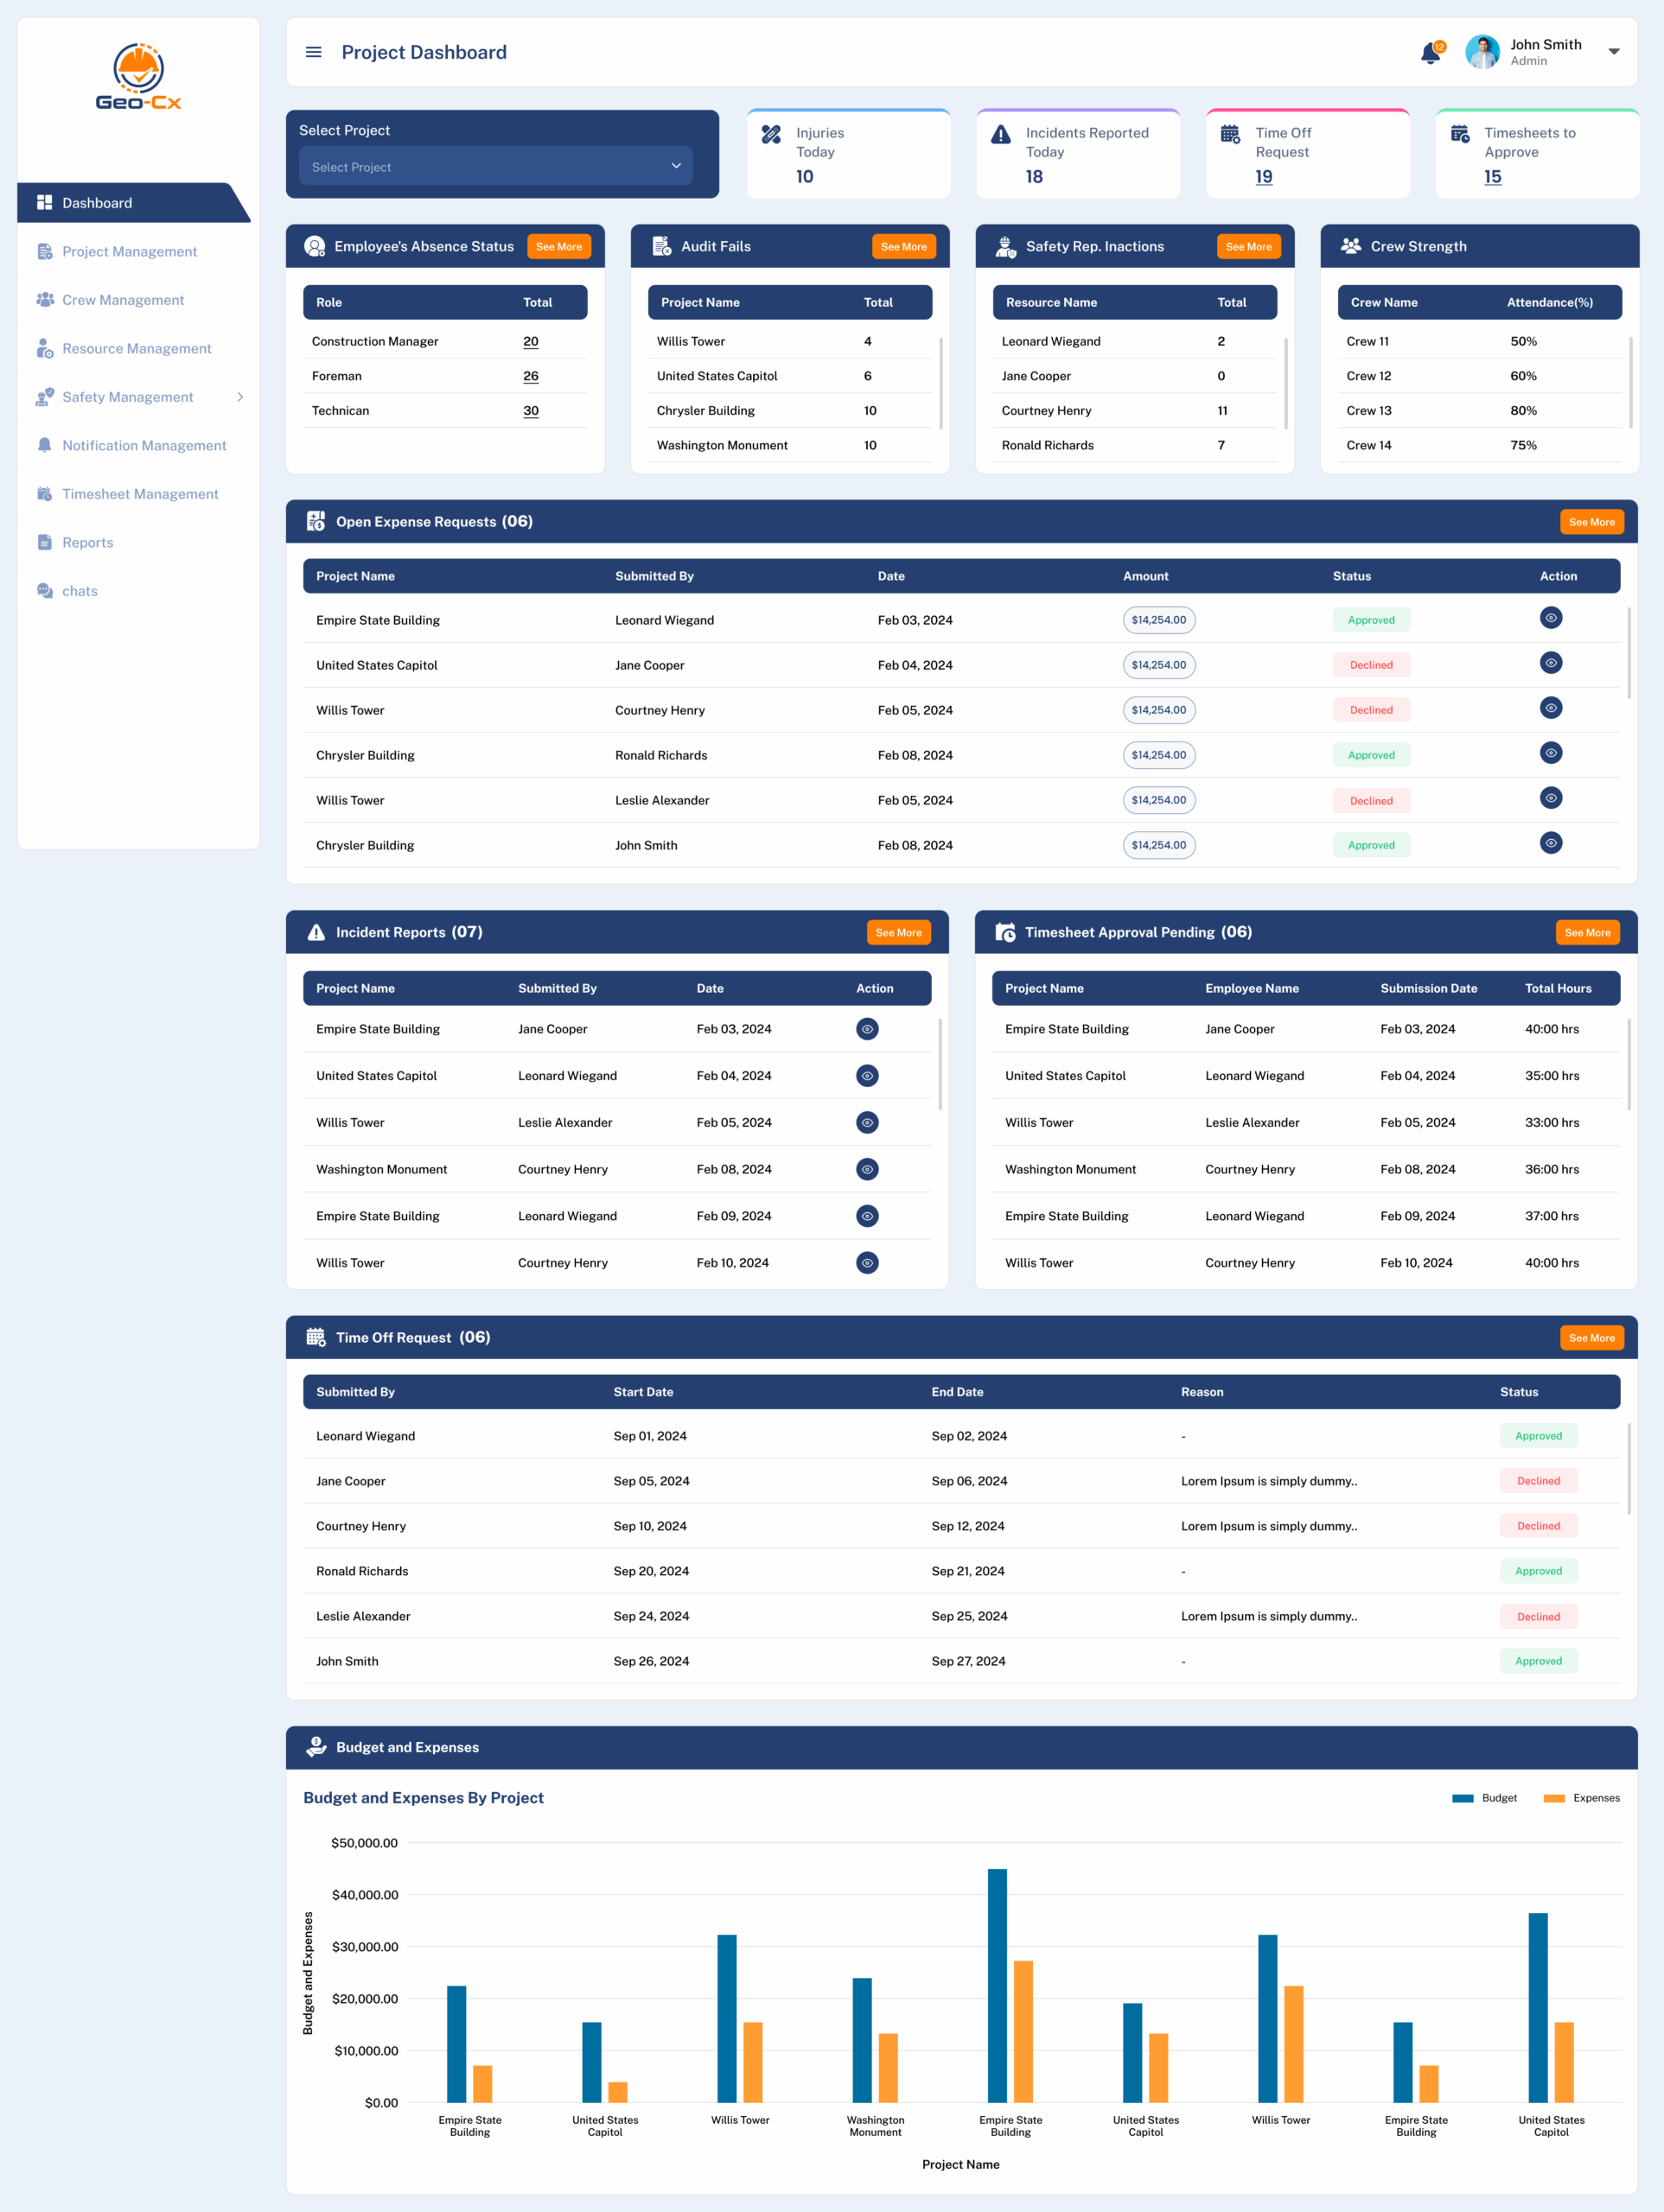Open the Select Project dropdown
Image resolution: width=1664 pixels, height=2212 pixels.
point(495,166)
